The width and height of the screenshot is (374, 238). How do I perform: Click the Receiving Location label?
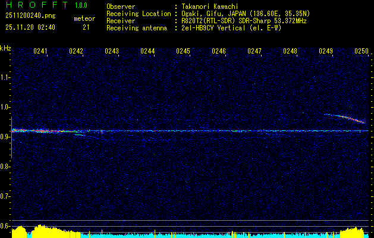(138, 14)
